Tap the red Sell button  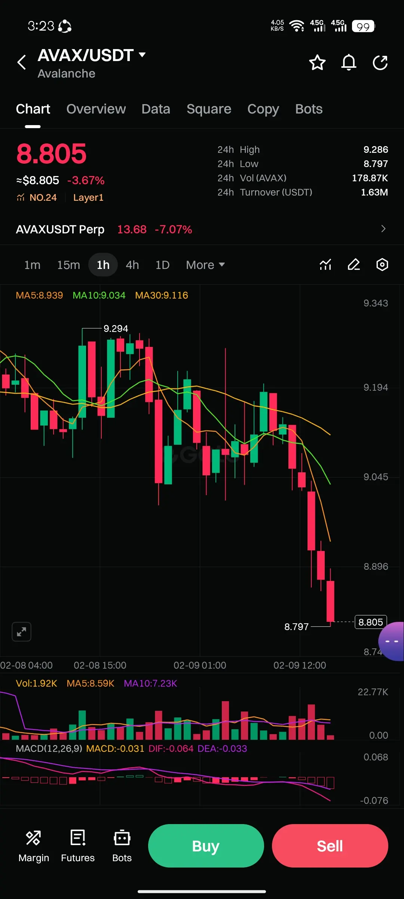(330, 846)
